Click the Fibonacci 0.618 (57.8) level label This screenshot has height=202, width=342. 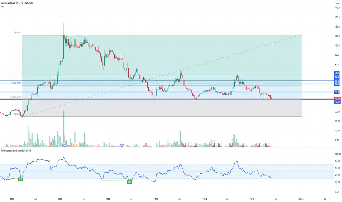click(x=16, y=83)
